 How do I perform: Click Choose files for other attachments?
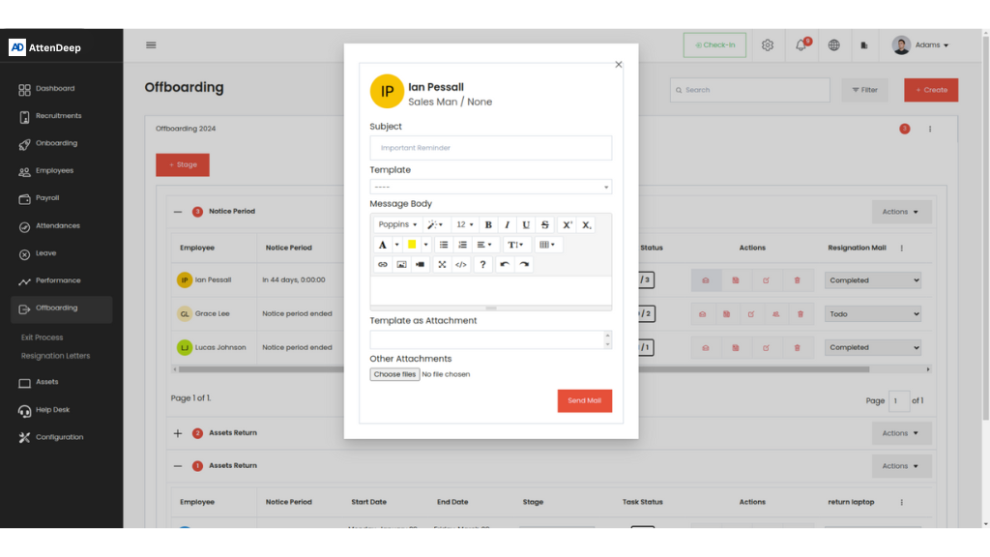coord(394,374)
